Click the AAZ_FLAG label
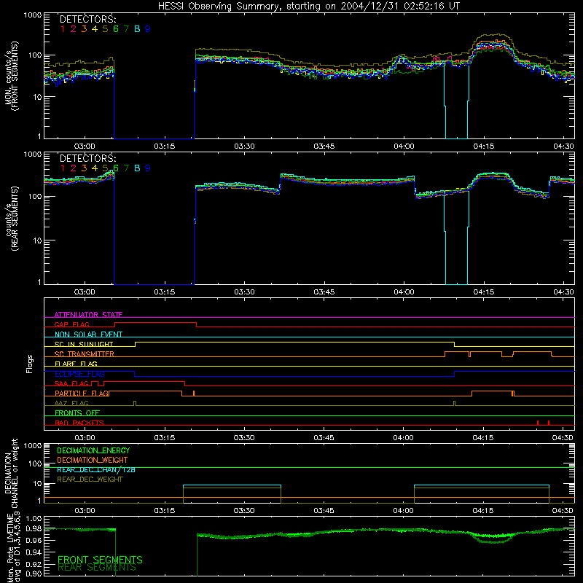Image resolution: width=583 pixels, height=583 pixels. pyautogui.click(x=71, y=403)
